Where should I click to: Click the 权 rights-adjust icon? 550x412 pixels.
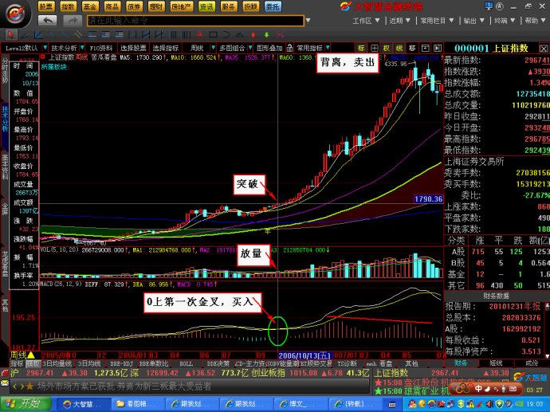coord(387,48)
